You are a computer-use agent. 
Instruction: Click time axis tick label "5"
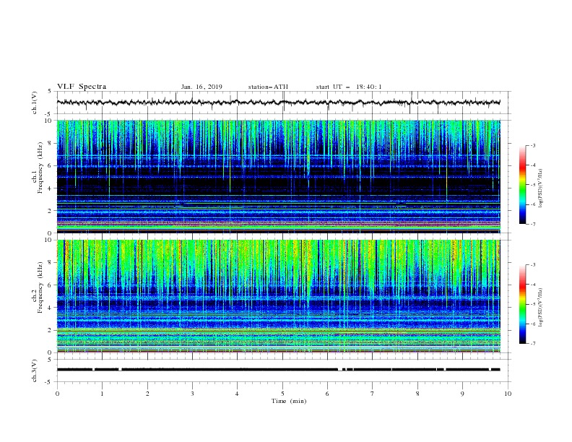(282, 394)
